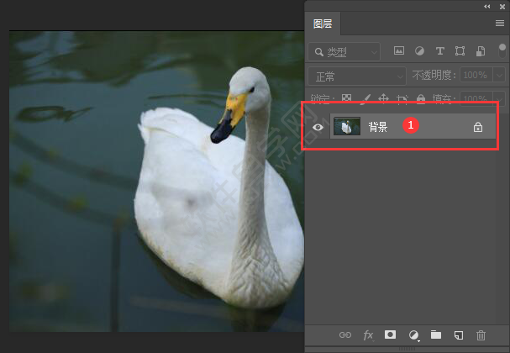Click the pixel layer filter icon
510x353 pixels.
click(x=399, y=51)
